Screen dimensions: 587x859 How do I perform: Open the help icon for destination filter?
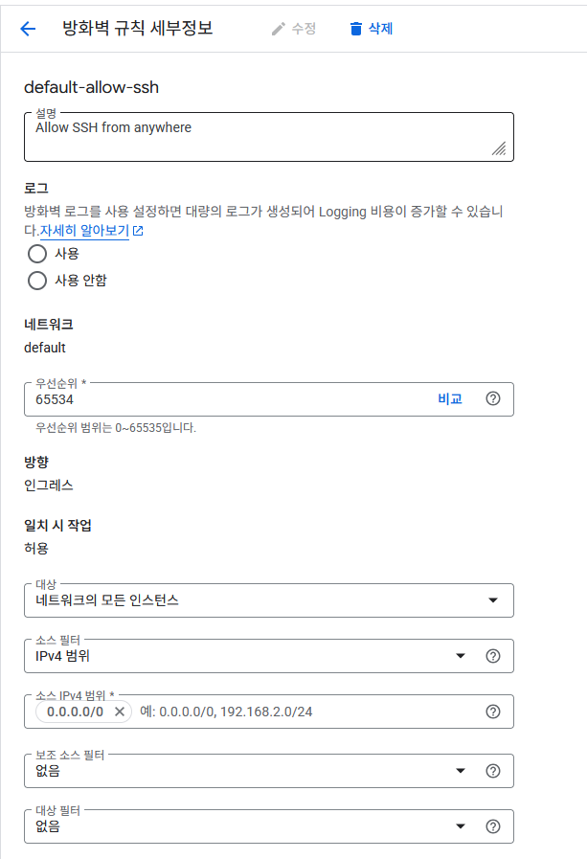point(493,826)
